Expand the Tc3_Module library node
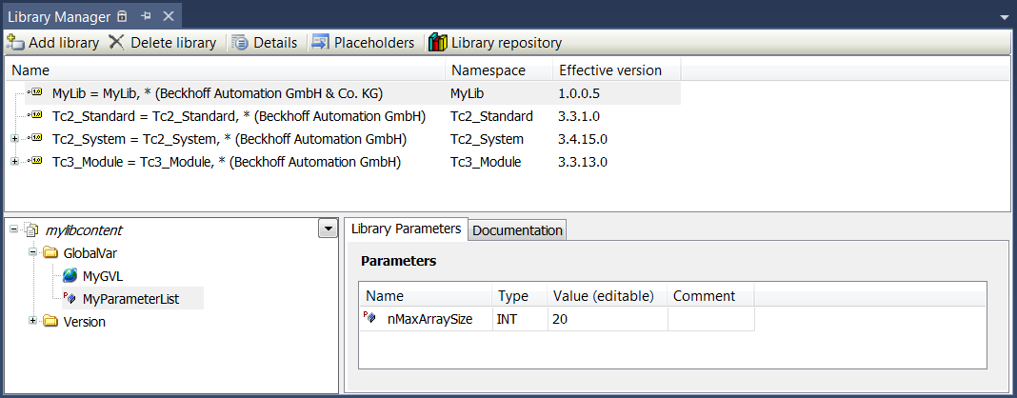 click(15, 162)
